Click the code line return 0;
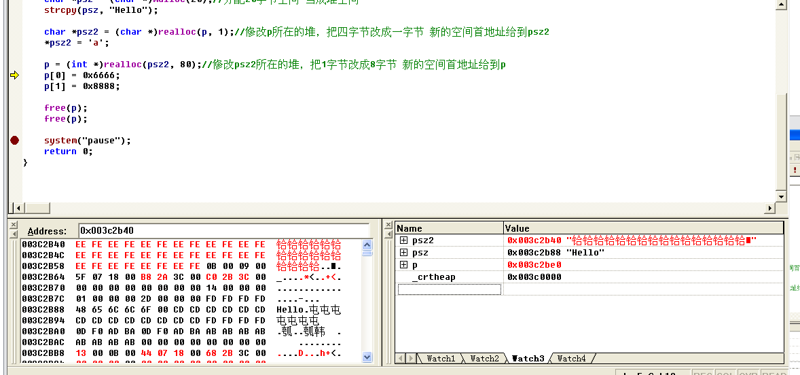 tap(69, 151)
